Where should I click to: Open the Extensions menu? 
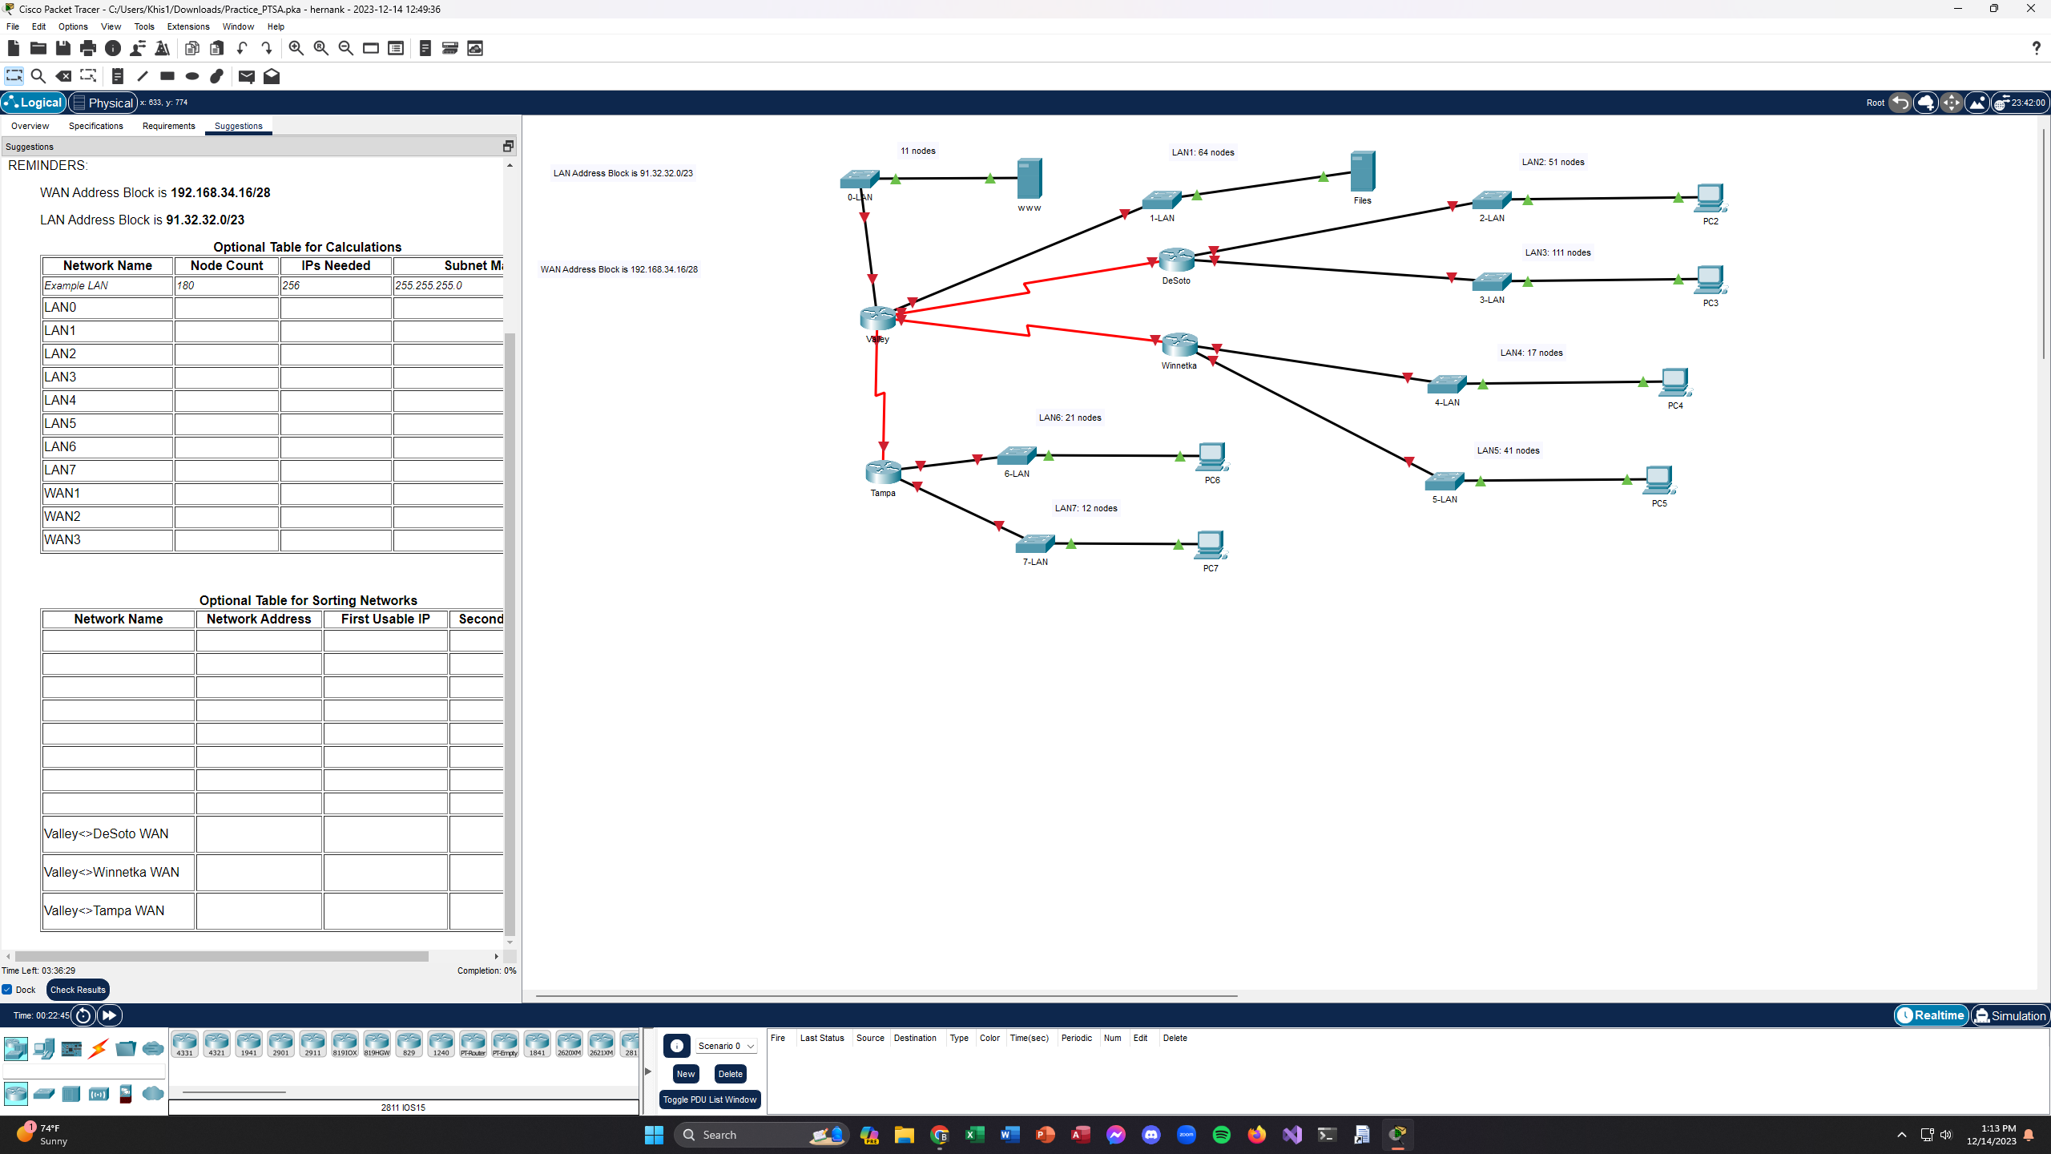(x=187, y=26)
